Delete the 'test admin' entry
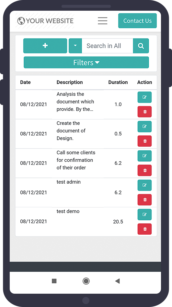172x307 pixels. pos(145,200)
